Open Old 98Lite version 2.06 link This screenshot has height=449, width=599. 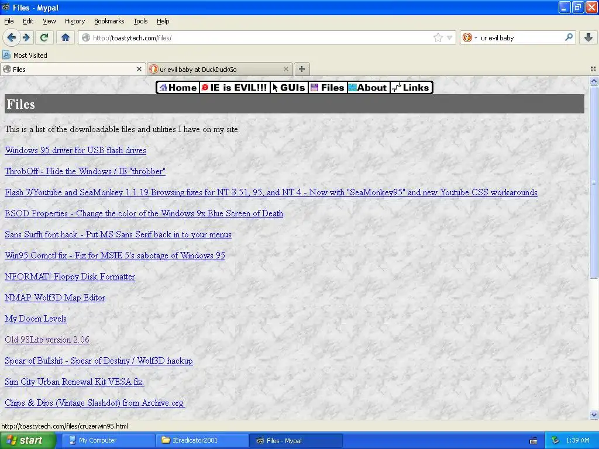coord(47,340)
